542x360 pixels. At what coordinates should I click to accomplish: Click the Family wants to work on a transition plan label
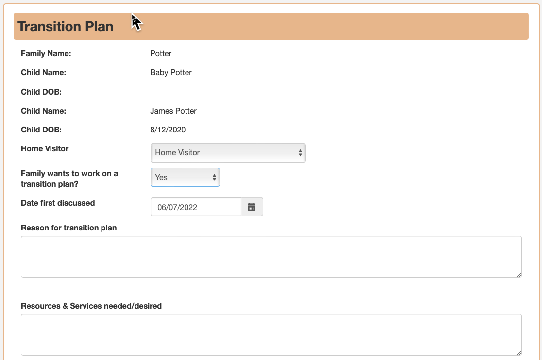(x=69, y=179)
